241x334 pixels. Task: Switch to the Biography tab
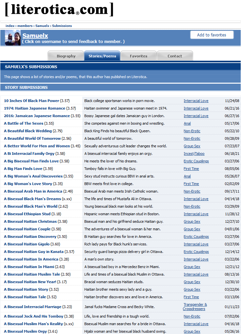click(x=66, y=56)
